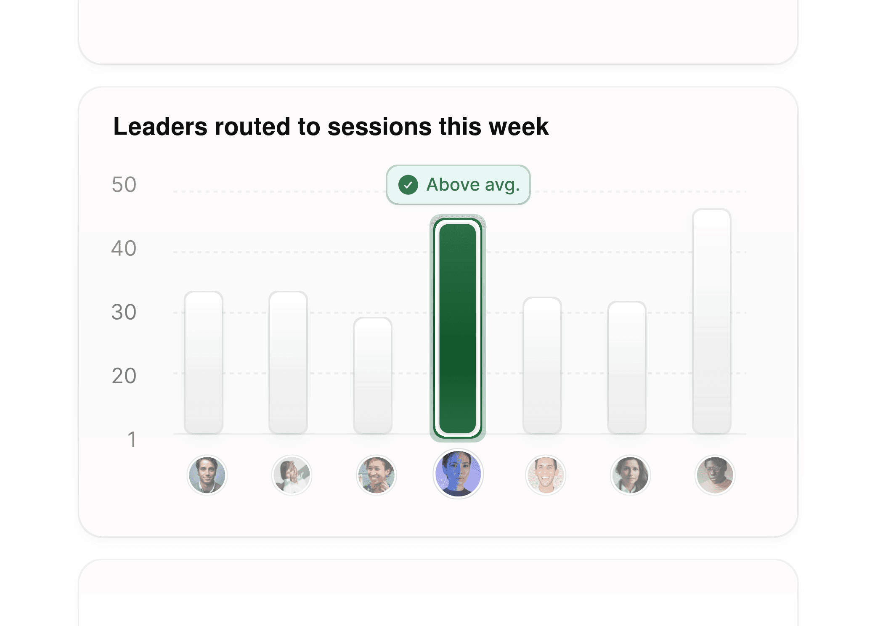
Task: Select the sixth leader's avatar portrait
Action: [630, 475]
